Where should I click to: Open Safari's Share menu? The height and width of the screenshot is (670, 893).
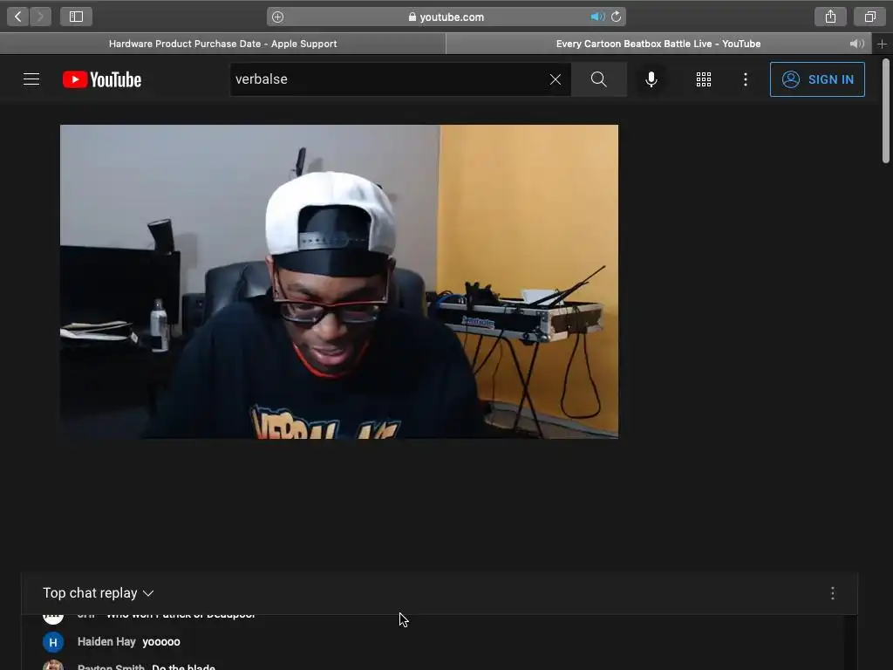(830, 17)
